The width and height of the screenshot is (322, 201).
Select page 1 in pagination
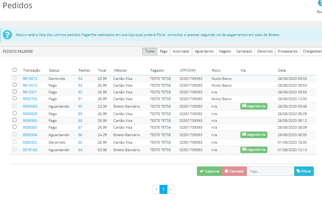164,189
